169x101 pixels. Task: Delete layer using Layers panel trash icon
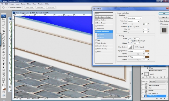[164, 77]
